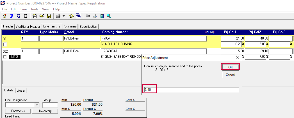Click the magnifying glass search icon
Image resolution: width=294 pixels, height=118 pixels.
click(x=109, y=16)
